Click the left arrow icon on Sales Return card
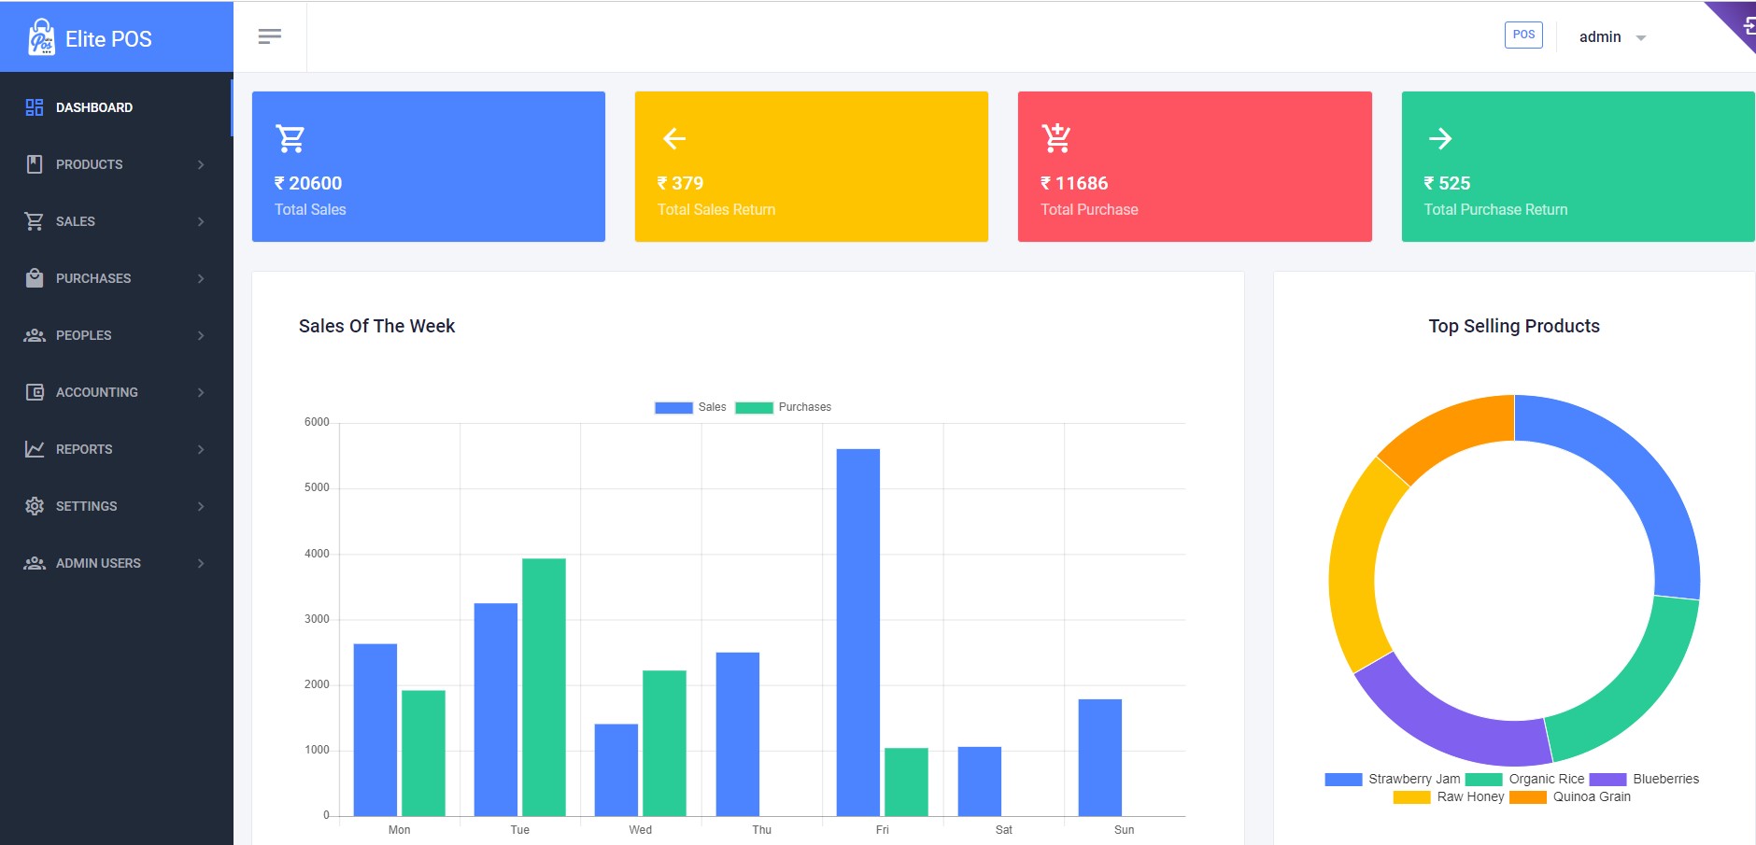 (674, 139)
